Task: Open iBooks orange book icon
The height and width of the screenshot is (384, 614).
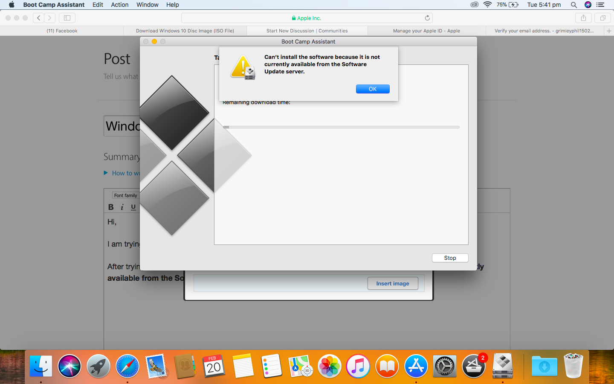Action: pyautogui.click(x=387, y=367)
